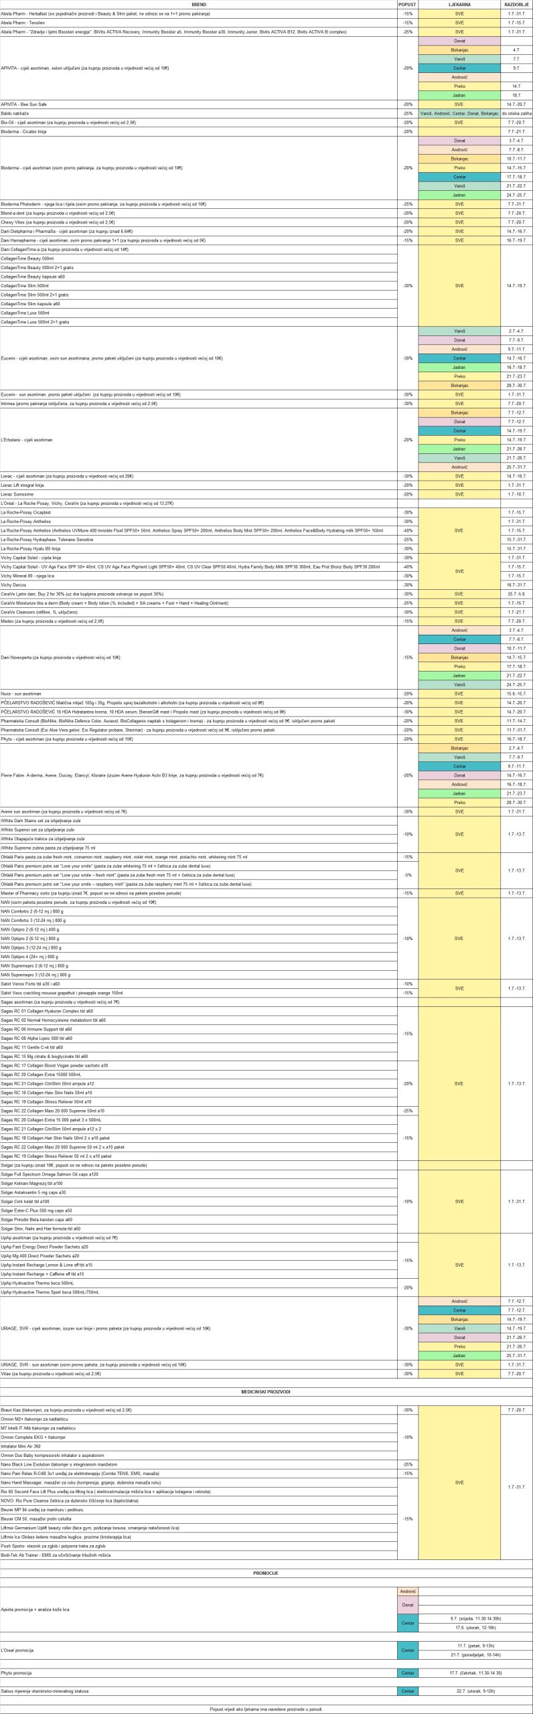Select the 'Nuxe - sun asortiman' cell
Image resolution: width=533 pixels, height=1714 pixels.
click(x=198, y=694)
